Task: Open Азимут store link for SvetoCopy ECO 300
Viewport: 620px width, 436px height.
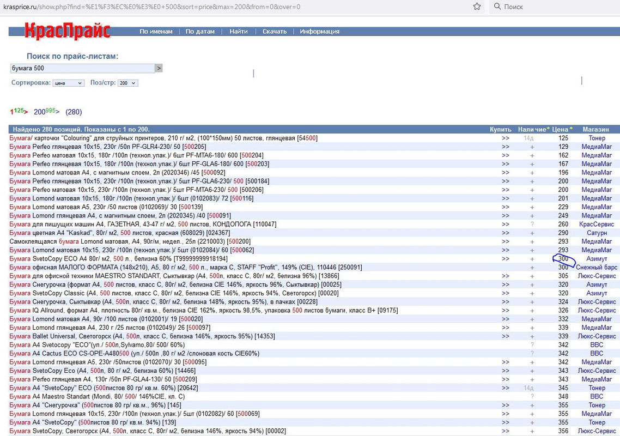Action: tap(597, 259)
